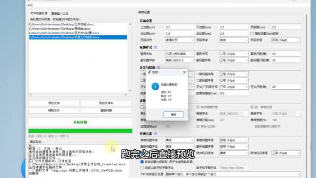Open the 副标题字体 dropdown
The image size is (316, 178).
coord(179,60)
